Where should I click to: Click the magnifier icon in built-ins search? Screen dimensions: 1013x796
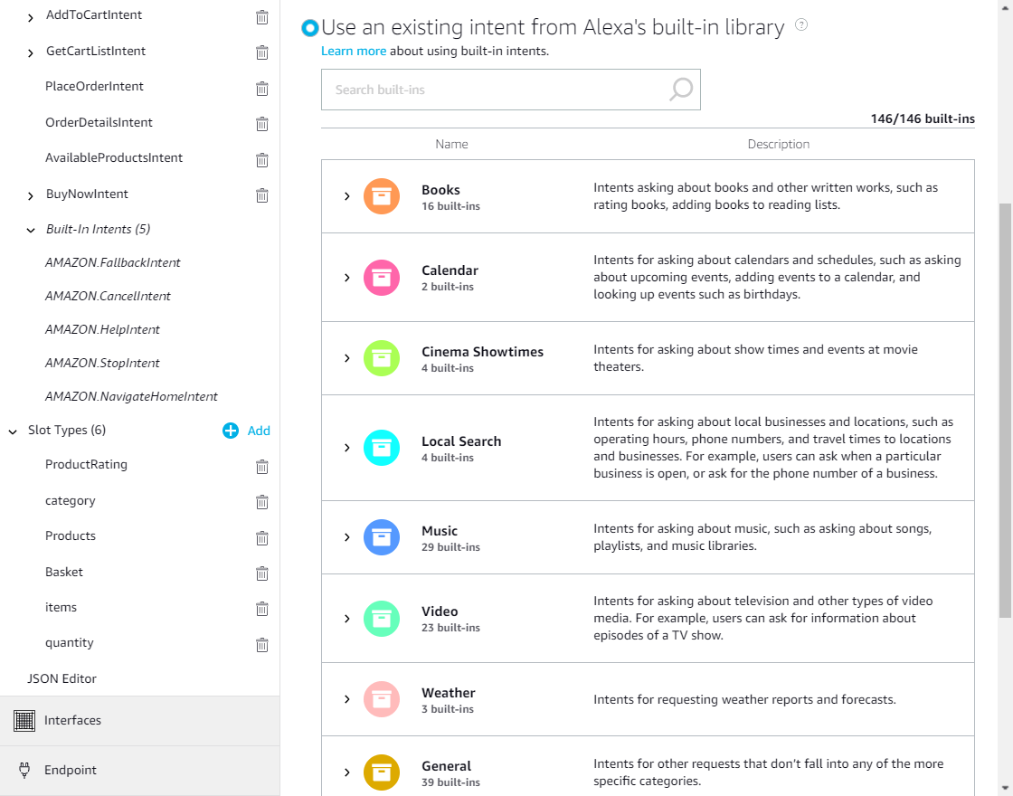[680, 90]
